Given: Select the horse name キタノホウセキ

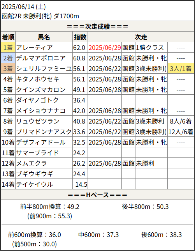Looking at the screenshot, I should point(38,79).
